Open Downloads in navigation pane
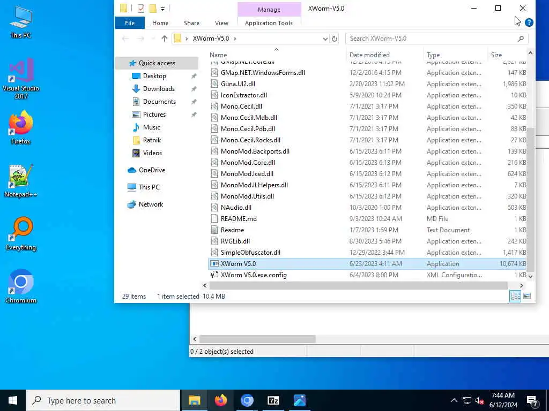Screen dimensions: 549x411 (159, 89)
